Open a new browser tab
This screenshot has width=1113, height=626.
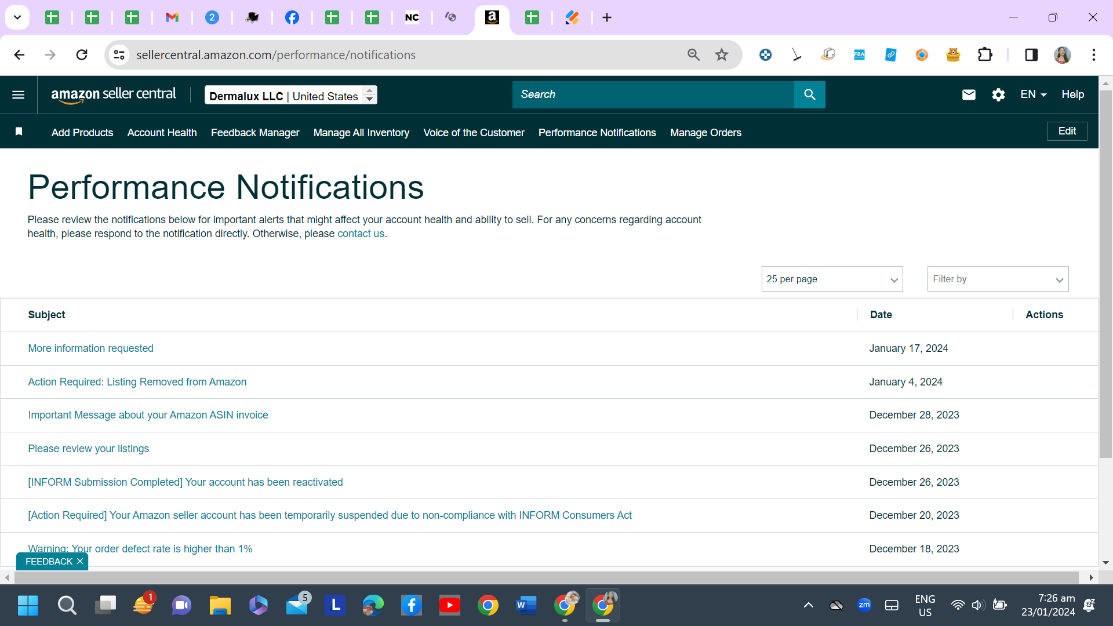coord(607,17)
